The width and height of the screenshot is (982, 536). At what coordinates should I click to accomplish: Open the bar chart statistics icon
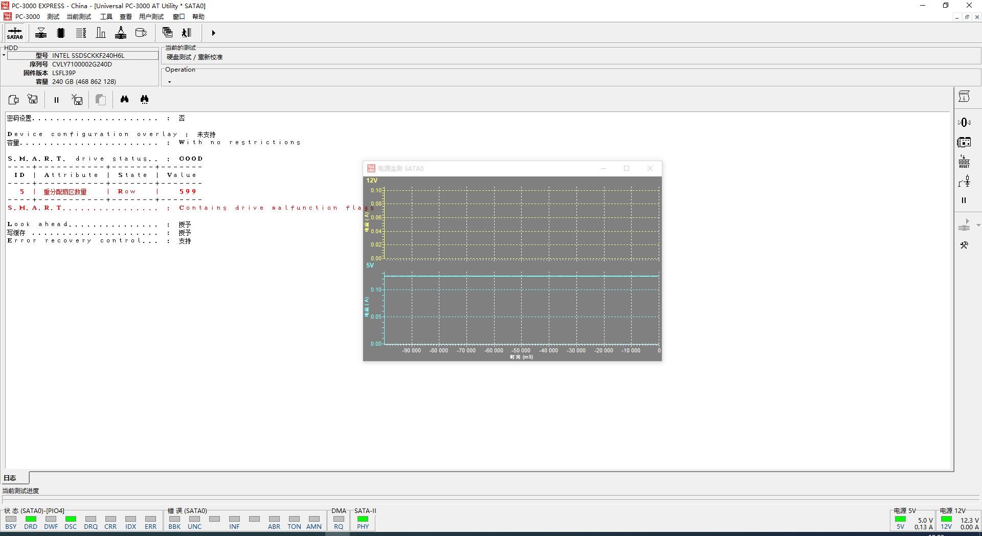coord(101,33)
